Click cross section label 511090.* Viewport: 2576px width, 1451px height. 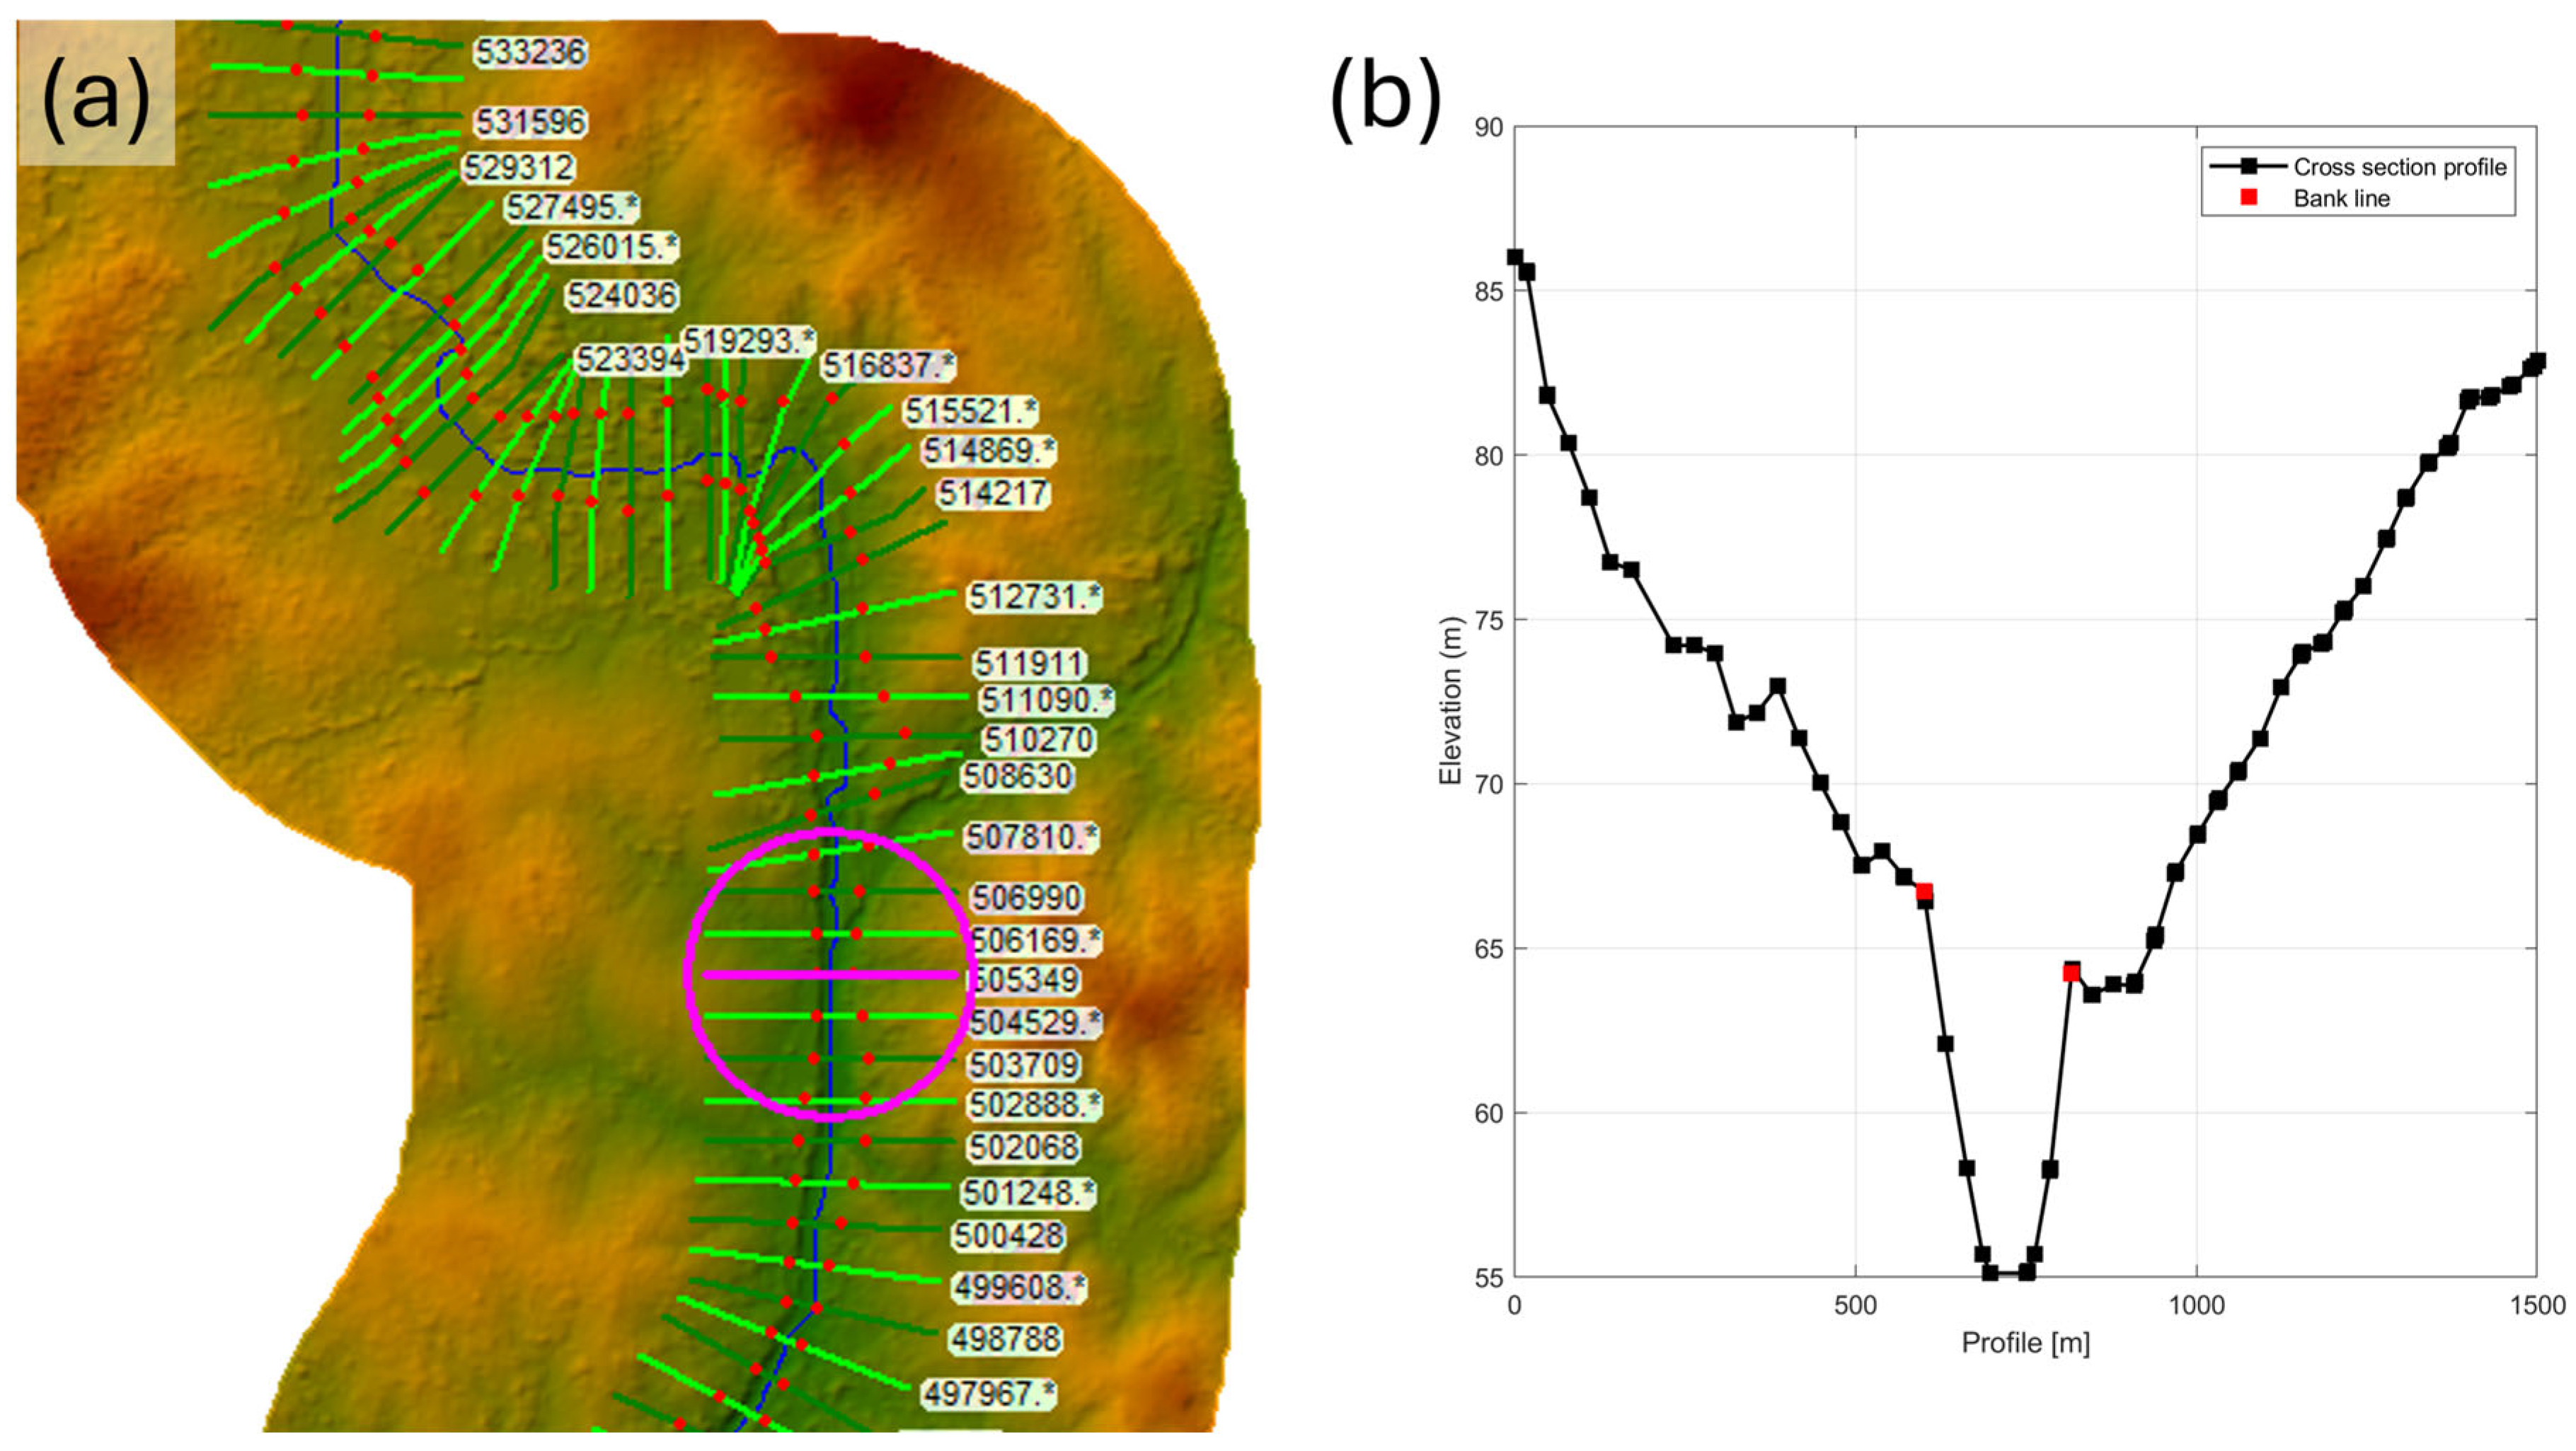click(x=1045, y=701)
